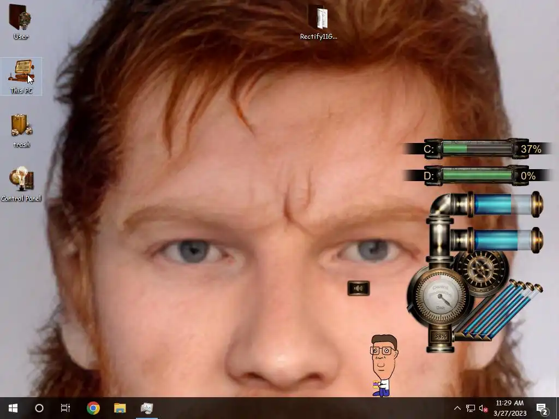Click the brass cogwheel on CPU gadget
559x419 pixels.
pyautogui.click(x=482, y=270)
